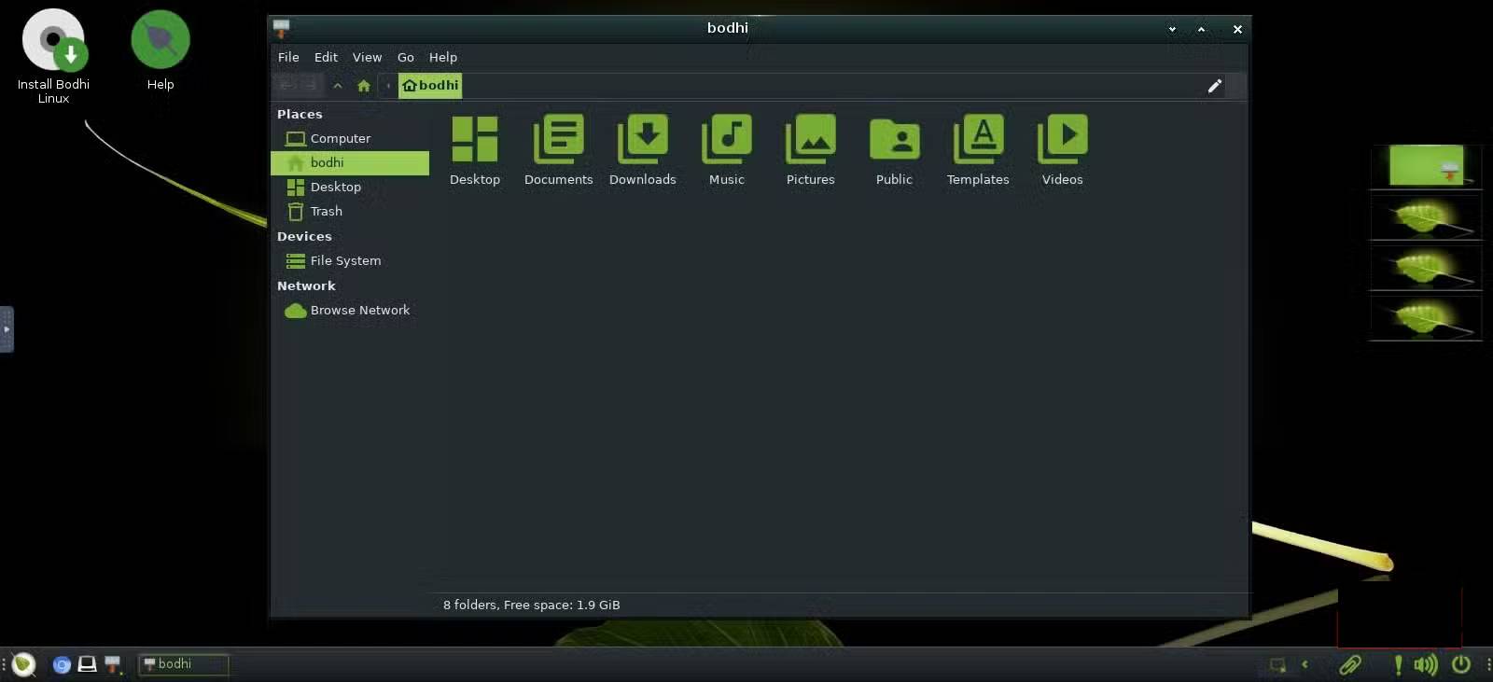
Task: Expand the left screen edge panel handle
Action: click(x=7, y=329)
